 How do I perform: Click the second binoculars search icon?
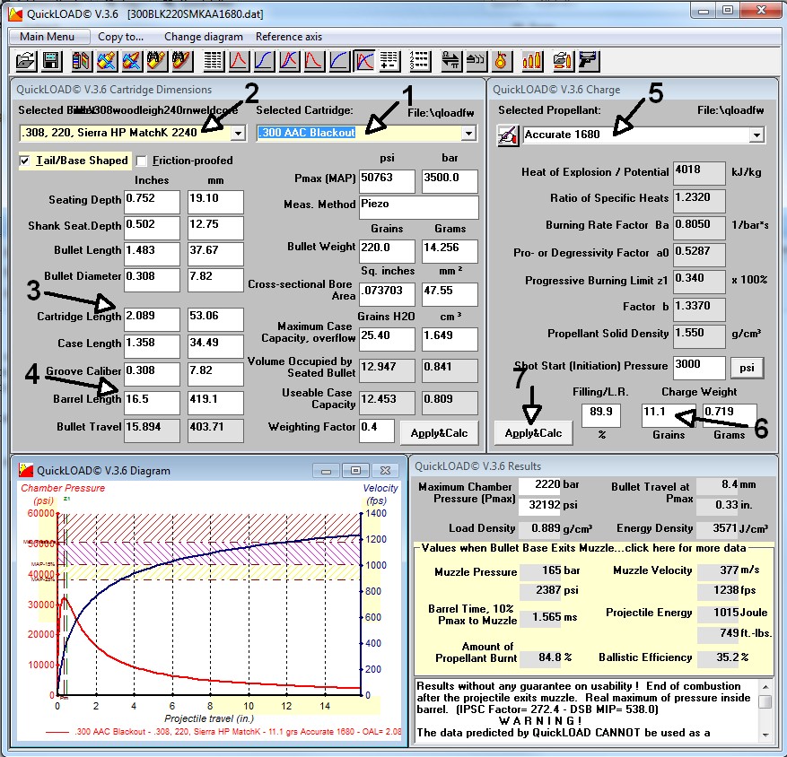tap(181, 61)
